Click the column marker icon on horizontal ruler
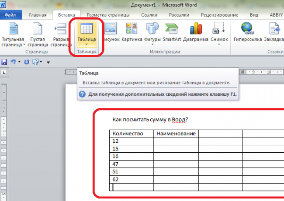Image resolution: width=284 pixels, height=201 pixels. coord(242,72)
